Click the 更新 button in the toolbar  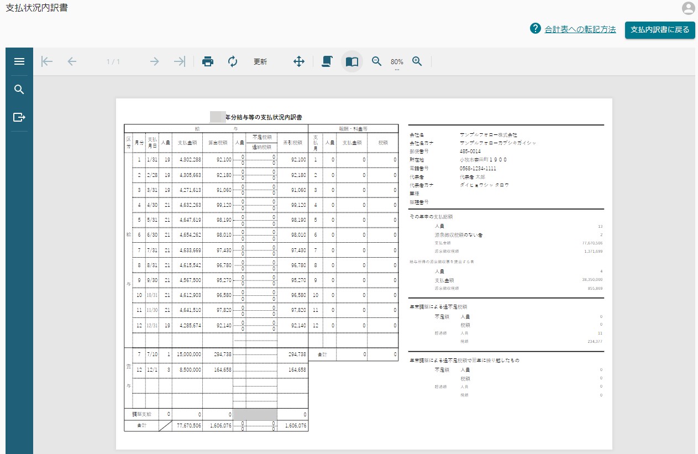tap(260, 62)
